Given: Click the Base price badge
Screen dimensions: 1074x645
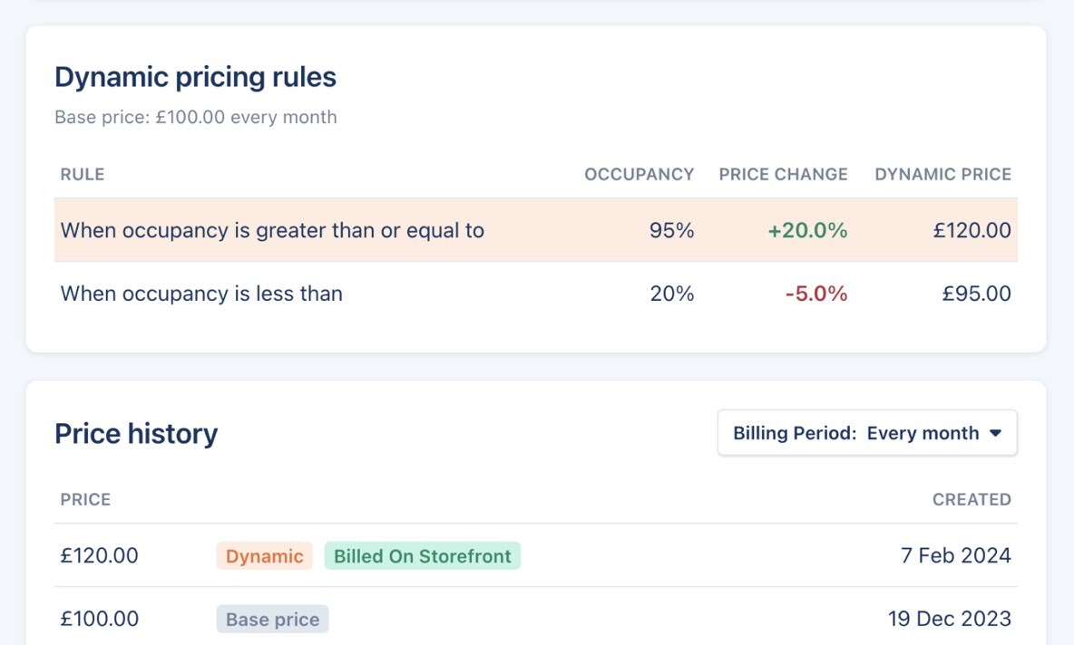Looking at the screenshot, I should pos(272,619).
